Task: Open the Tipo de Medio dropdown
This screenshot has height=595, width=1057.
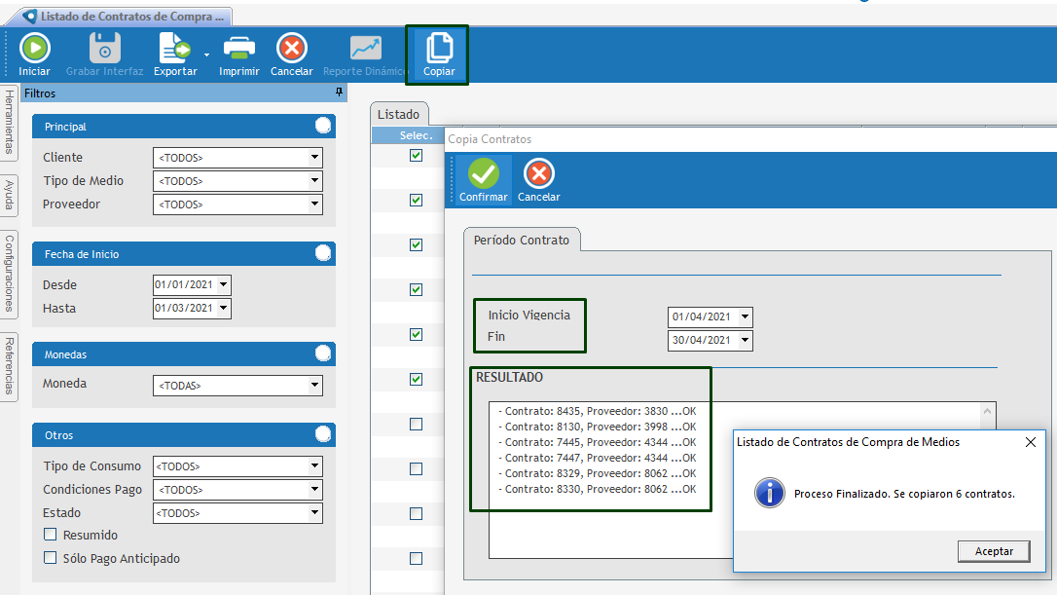Action: point(314,180)
